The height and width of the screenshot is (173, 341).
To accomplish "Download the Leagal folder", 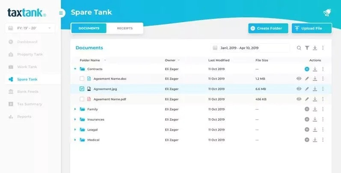I will [314, 129].
